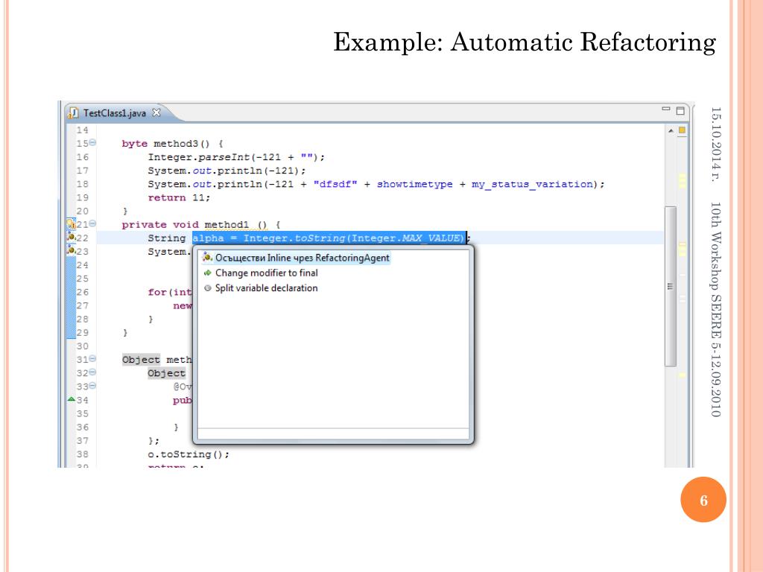
Task: Click the override indicator at line 34
Action: pos(71,399)
